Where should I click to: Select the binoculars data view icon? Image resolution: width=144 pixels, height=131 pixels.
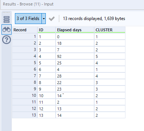click(x=7, y=29)
